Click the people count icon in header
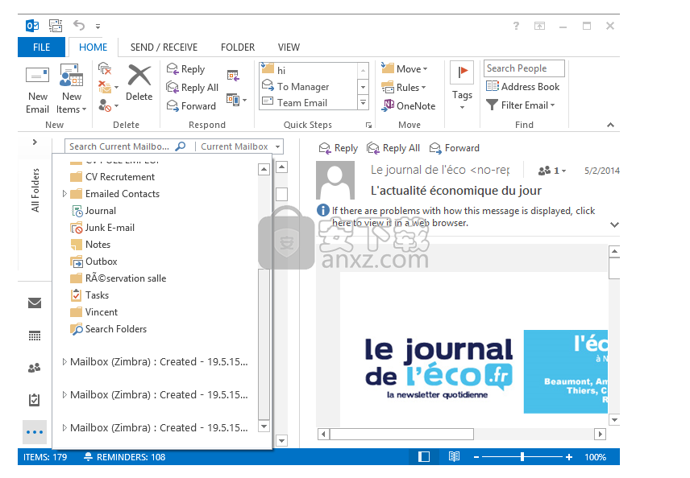The width and height of the screenshot is (690, 478). [545, 171]
